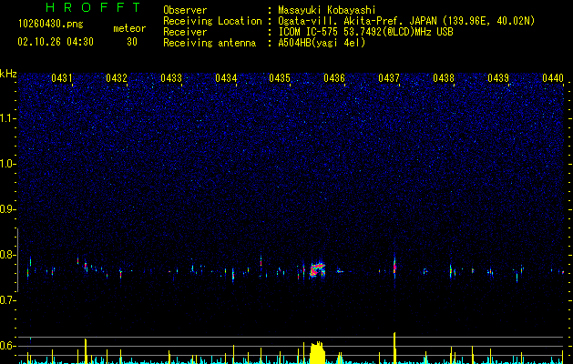This screenshot has width=573, height=364.
Task: Click the 0436 time marker
Action: pyautogui.click(x=334, y=78)
